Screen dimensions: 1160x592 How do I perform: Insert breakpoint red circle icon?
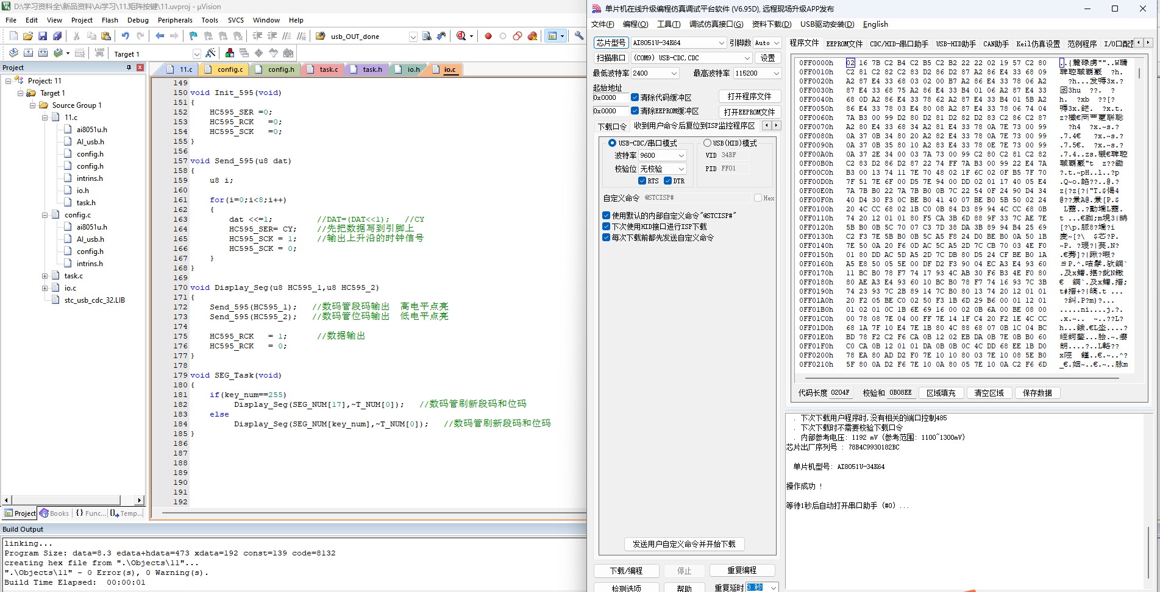488,37
